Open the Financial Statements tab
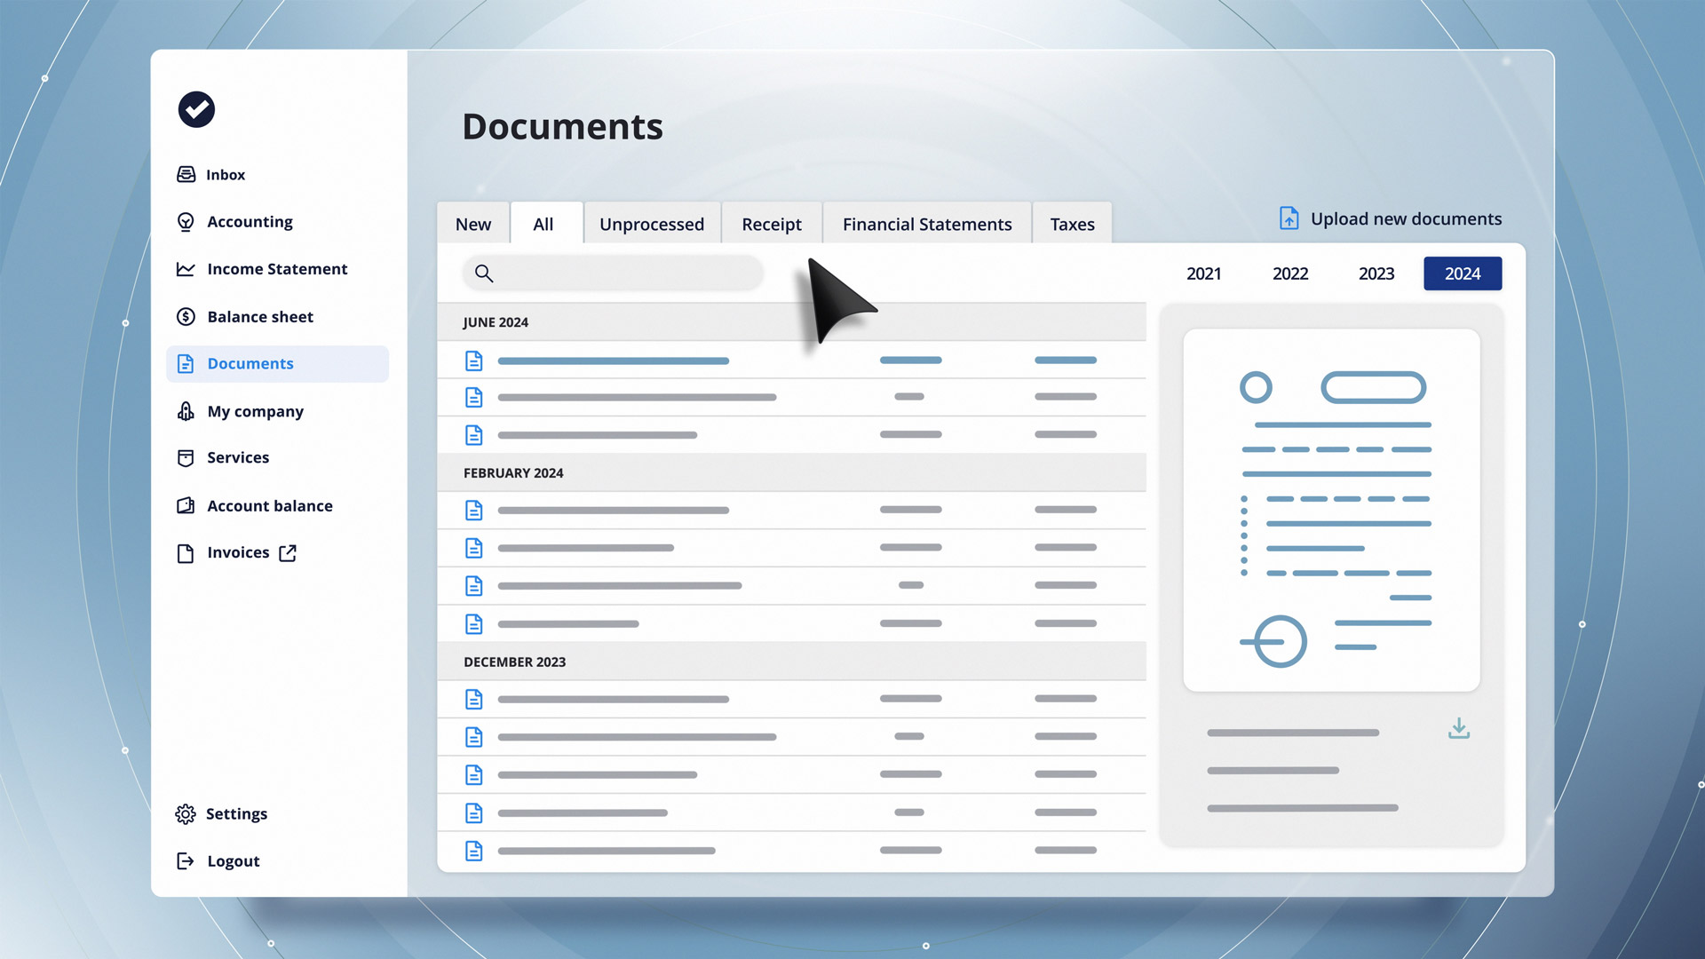Viewport: 1705px width, 959px height. (926, 225)
